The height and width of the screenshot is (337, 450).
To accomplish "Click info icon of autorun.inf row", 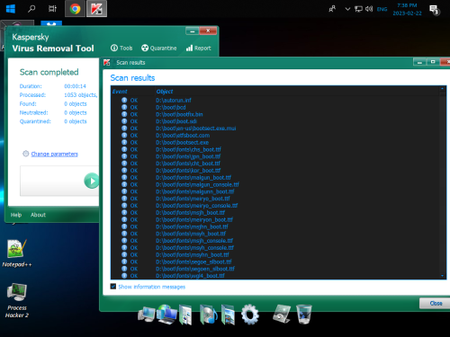I will 124,100.
